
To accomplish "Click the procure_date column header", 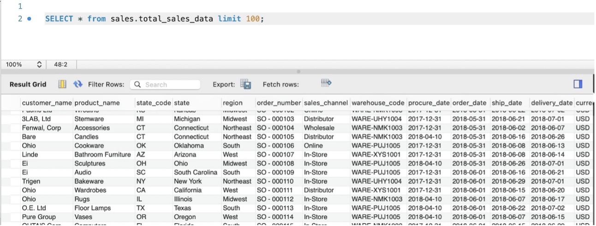I will click(x=429, y=103).
